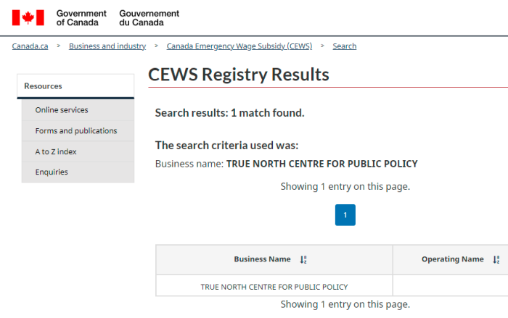
Task: Open Online services in Resources menu
Action: (78, 110)
